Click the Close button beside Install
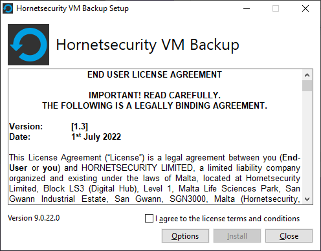Image resolution: width=321 pixels, height=251 pixels. point(289,236)
